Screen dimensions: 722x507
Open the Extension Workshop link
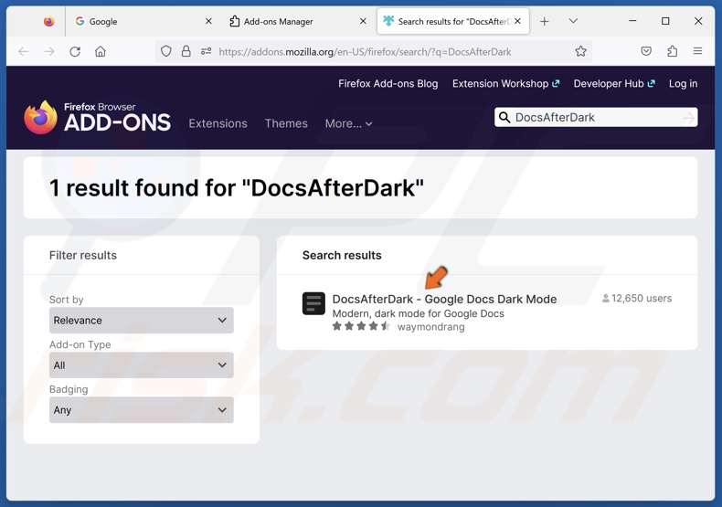[x=505, y=84]
